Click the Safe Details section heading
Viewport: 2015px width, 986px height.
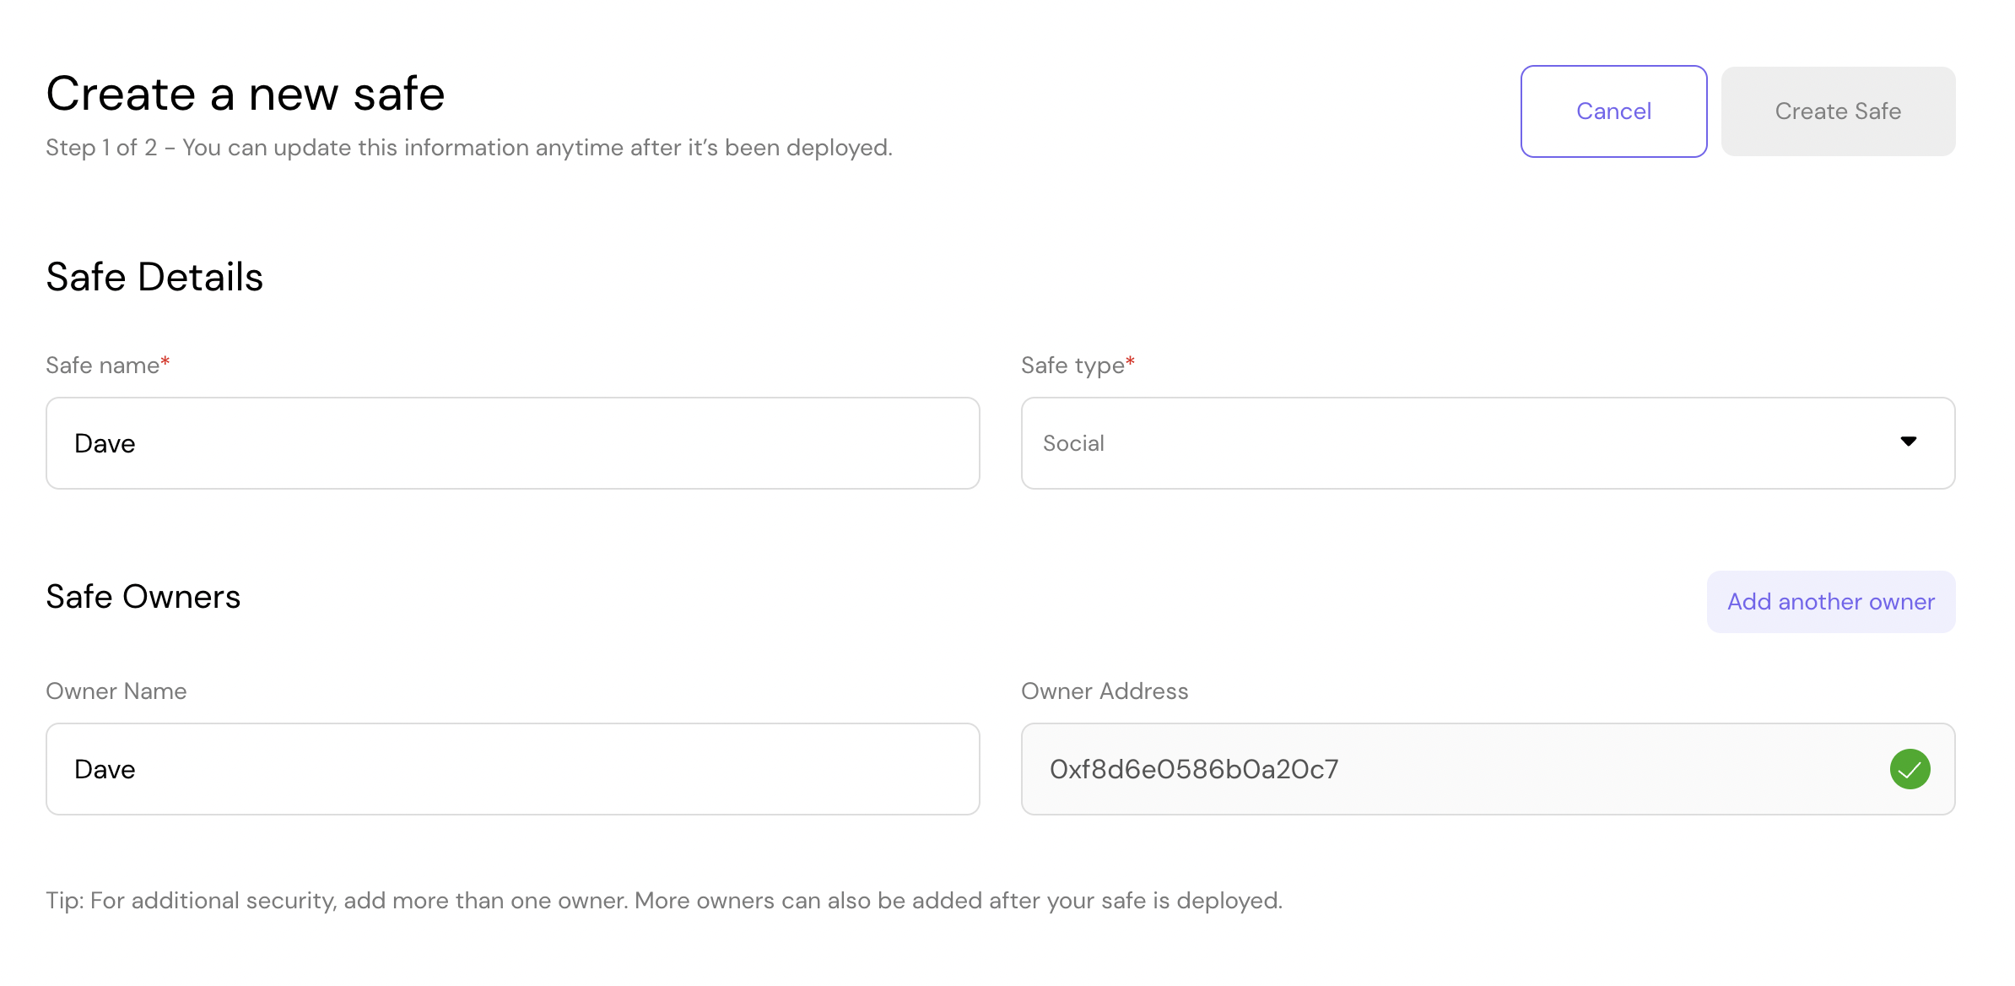[x=154, y=277]
